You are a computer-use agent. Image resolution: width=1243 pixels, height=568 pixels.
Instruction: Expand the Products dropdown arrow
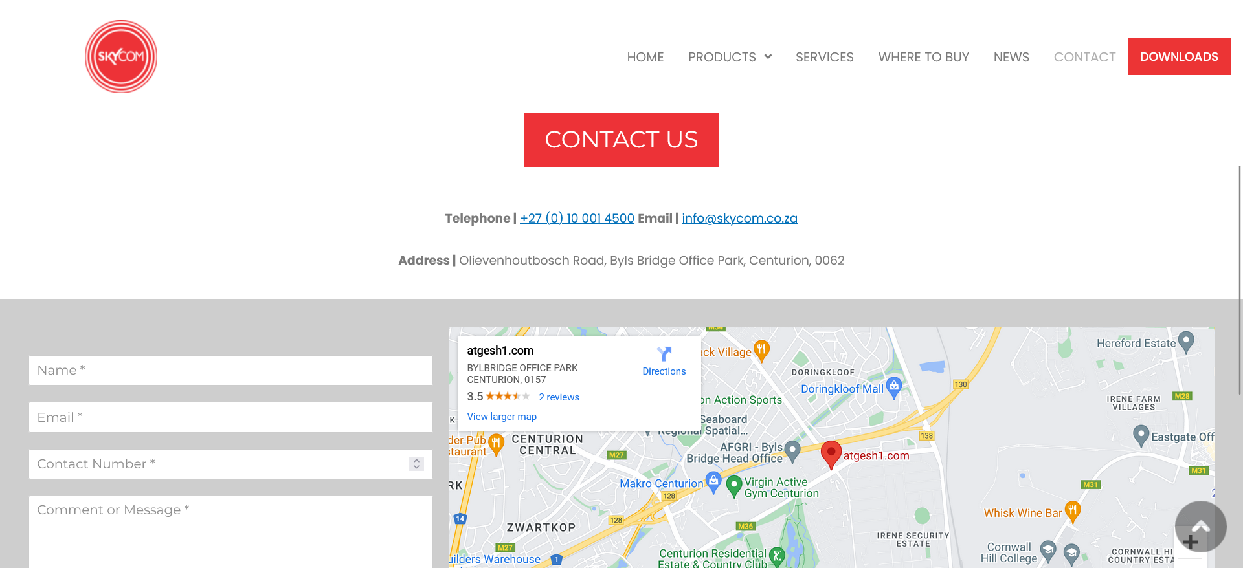pyautogui.click(x=768, y=56)
